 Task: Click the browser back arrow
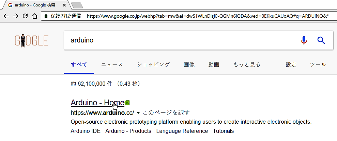point(6,16)
